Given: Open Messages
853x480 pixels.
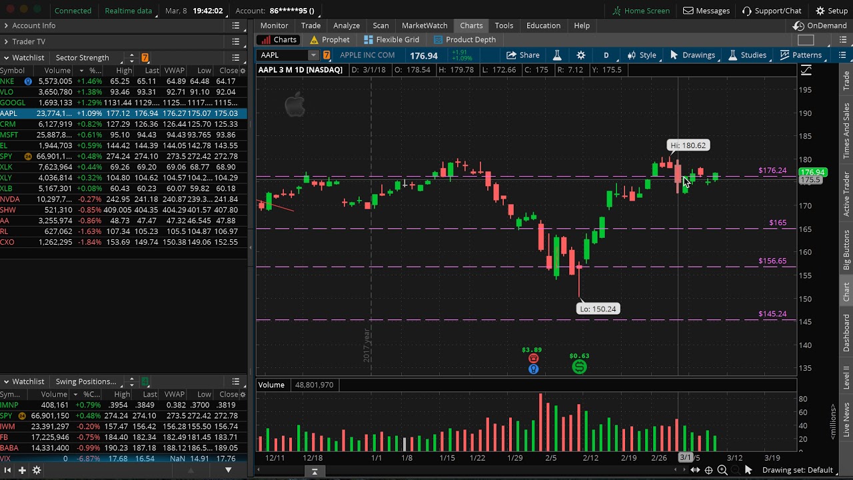Looking at the screenshot, I should tap(706, 11).
